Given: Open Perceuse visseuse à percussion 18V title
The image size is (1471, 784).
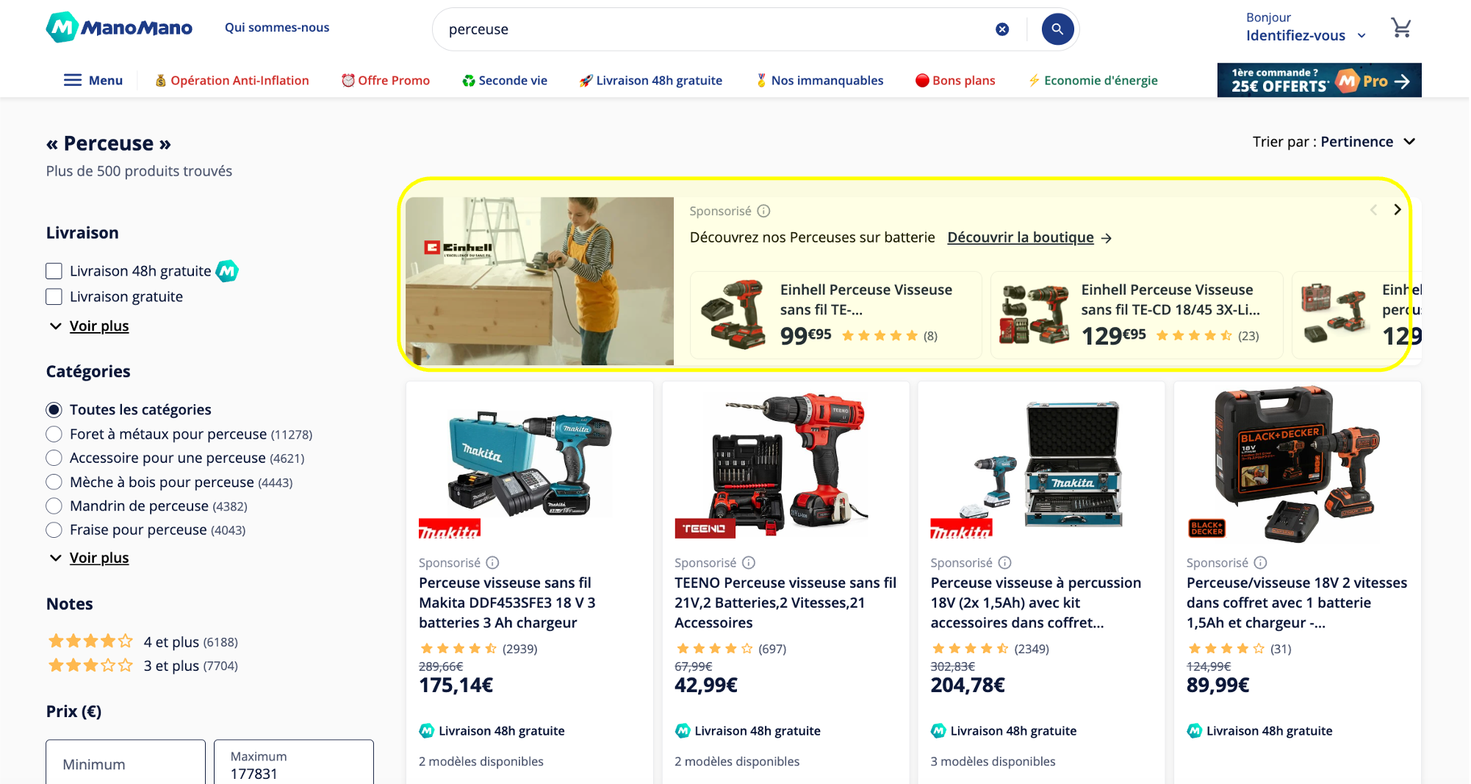Looking at the screenshot, I should (x=1036, y=603).
